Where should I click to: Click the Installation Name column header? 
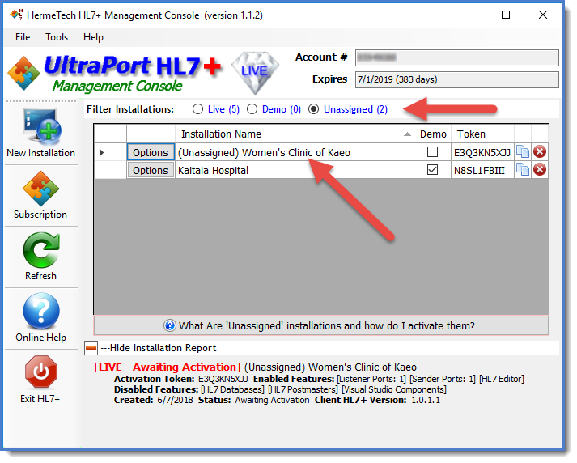(x=295, y=134)
